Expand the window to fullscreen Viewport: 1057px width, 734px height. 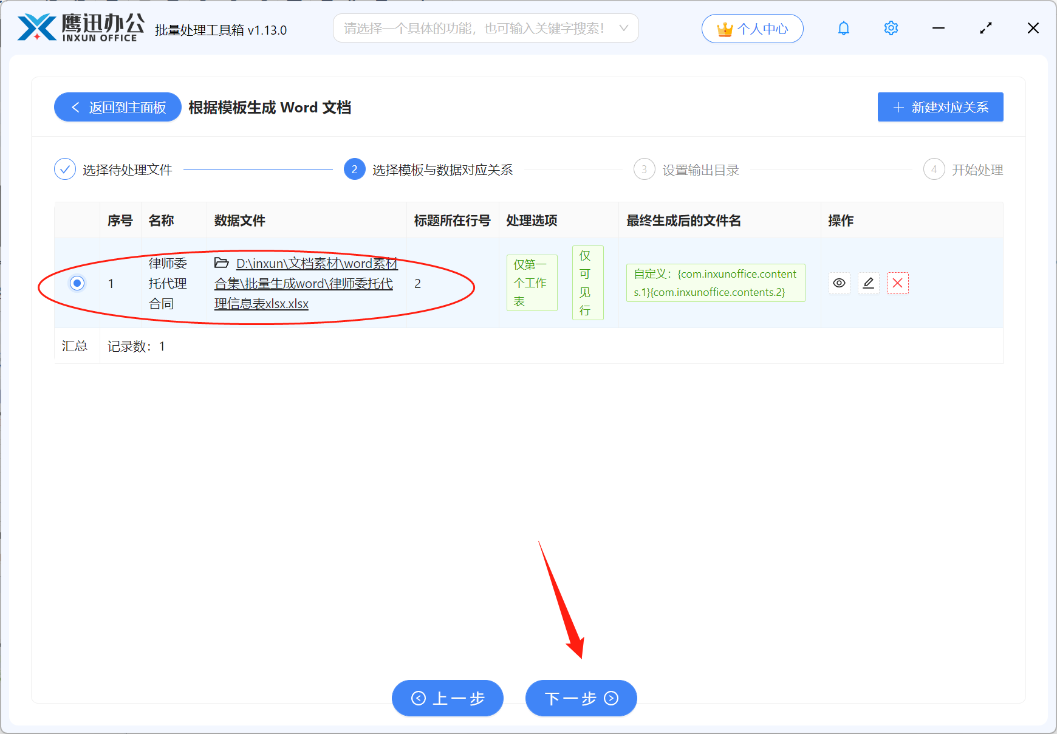986,28
